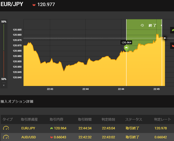Viewport: 174px width, 141px height.
Task: Click the 取引内容 column header
Action: click(x=57, y=119)
